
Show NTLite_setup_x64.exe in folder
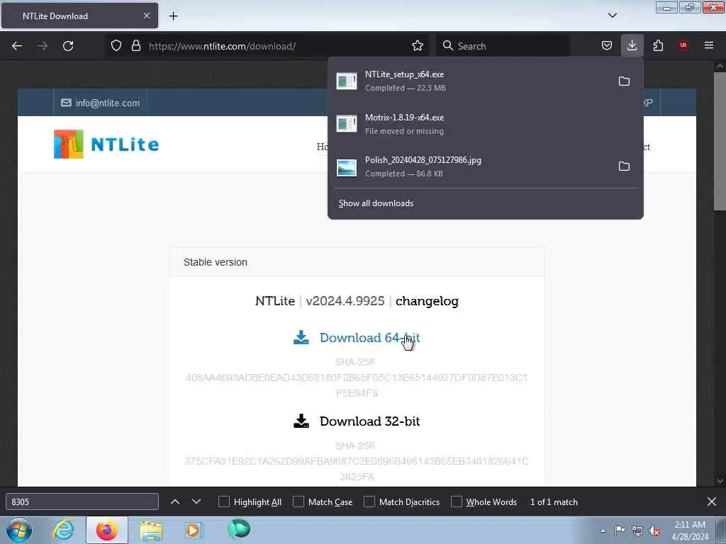624,81
